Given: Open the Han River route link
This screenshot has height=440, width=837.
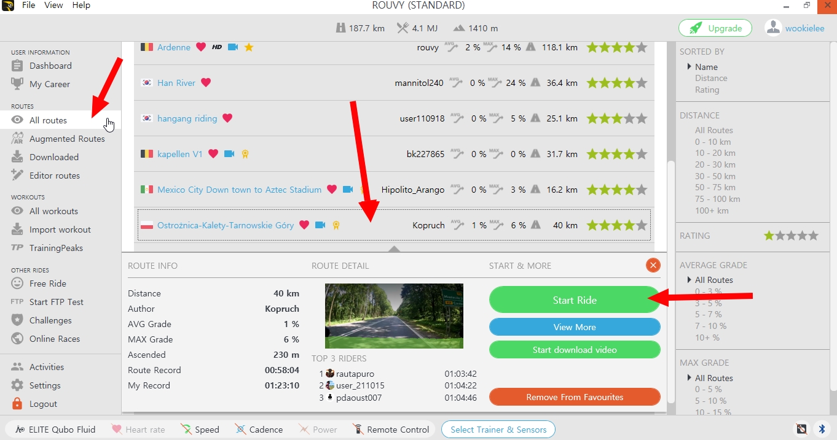Looking at the screenshot, I should (x=176, y=83).
